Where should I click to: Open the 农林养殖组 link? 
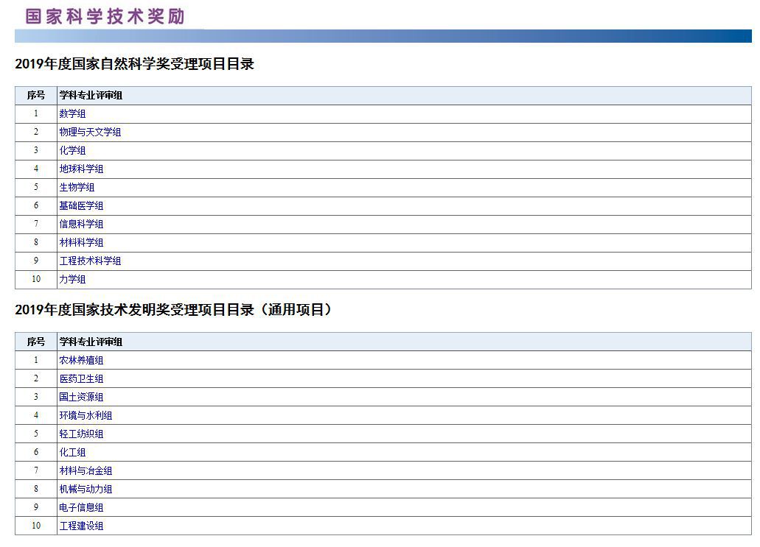click(x=82, y=361)
